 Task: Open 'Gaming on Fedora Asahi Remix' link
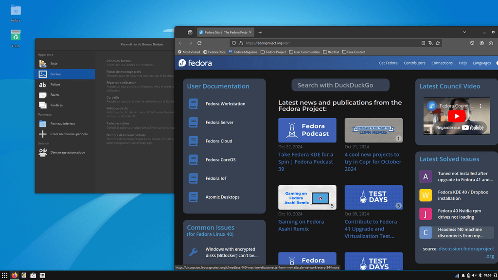301,226
